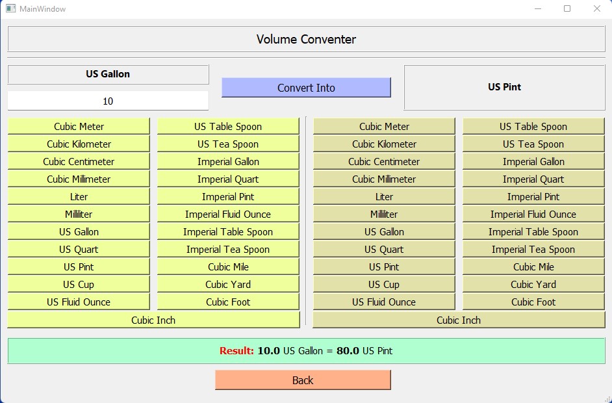Go back using the Back button

tap(303, 380)
